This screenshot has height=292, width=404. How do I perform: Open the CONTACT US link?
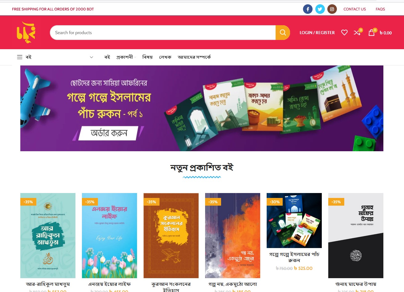point(355,9)
